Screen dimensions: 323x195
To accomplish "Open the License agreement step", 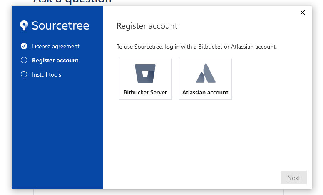I will tap(56, 46).
